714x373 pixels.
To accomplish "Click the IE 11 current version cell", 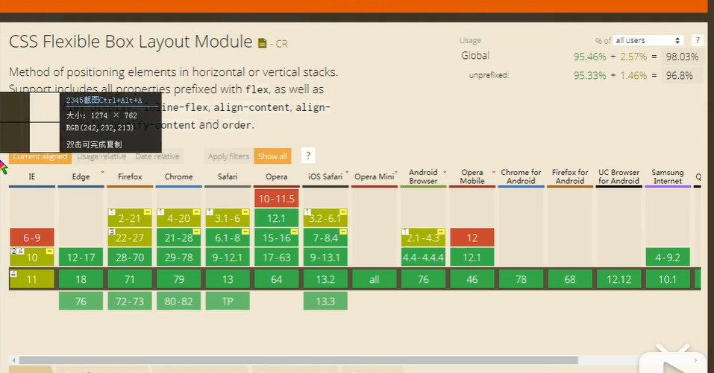I will [32, 279].
